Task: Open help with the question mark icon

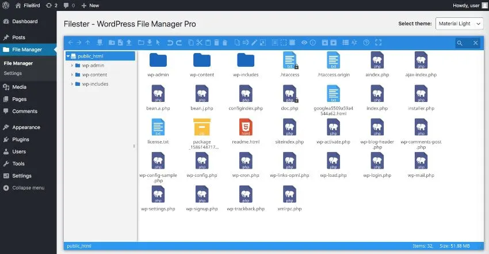Action: tap(366, 43)
